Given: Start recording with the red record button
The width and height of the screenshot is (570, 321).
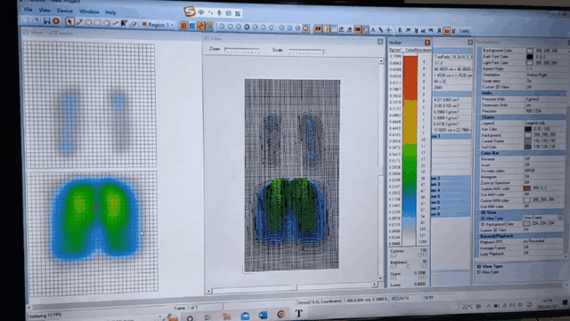Looking at the screenshot, I should point(56,21).
